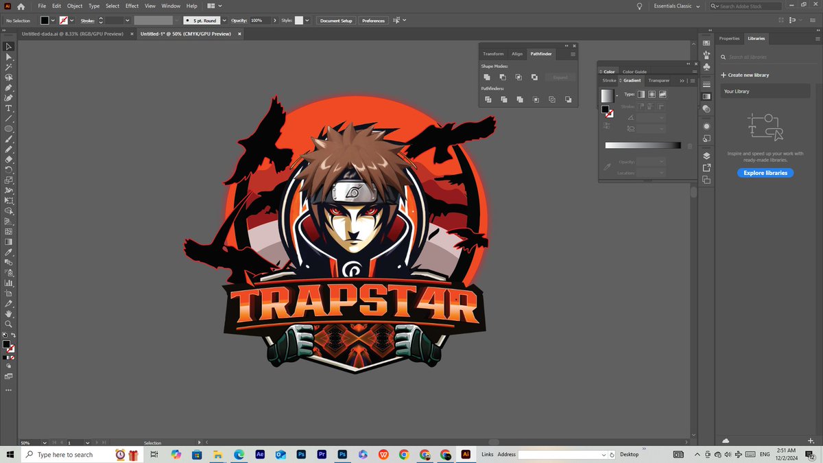Image resolution: width=823 pixels, height=463 pixels.
Task: Select the Line Segment tool
Action: [x=9, y=119]
